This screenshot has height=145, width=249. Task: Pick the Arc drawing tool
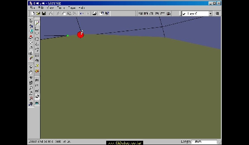click(37, 34)
